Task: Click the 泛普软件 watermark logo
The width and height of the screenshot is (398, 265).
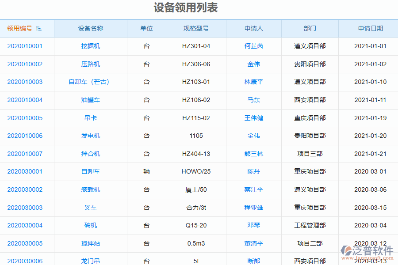Action: (x=367, y=250)
